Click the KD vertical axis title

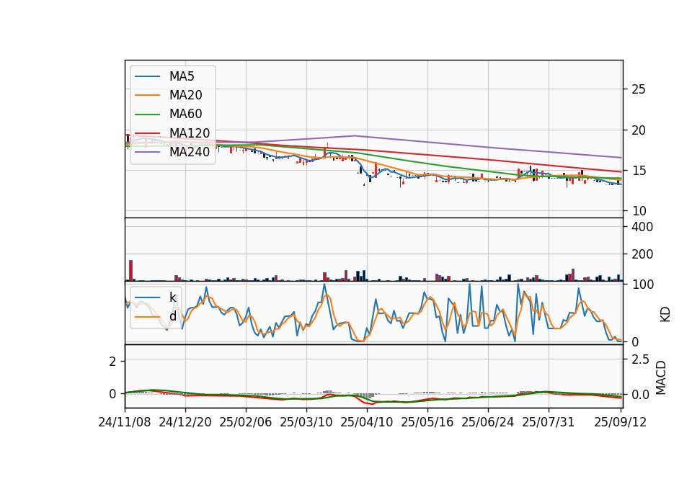[665, 314]
